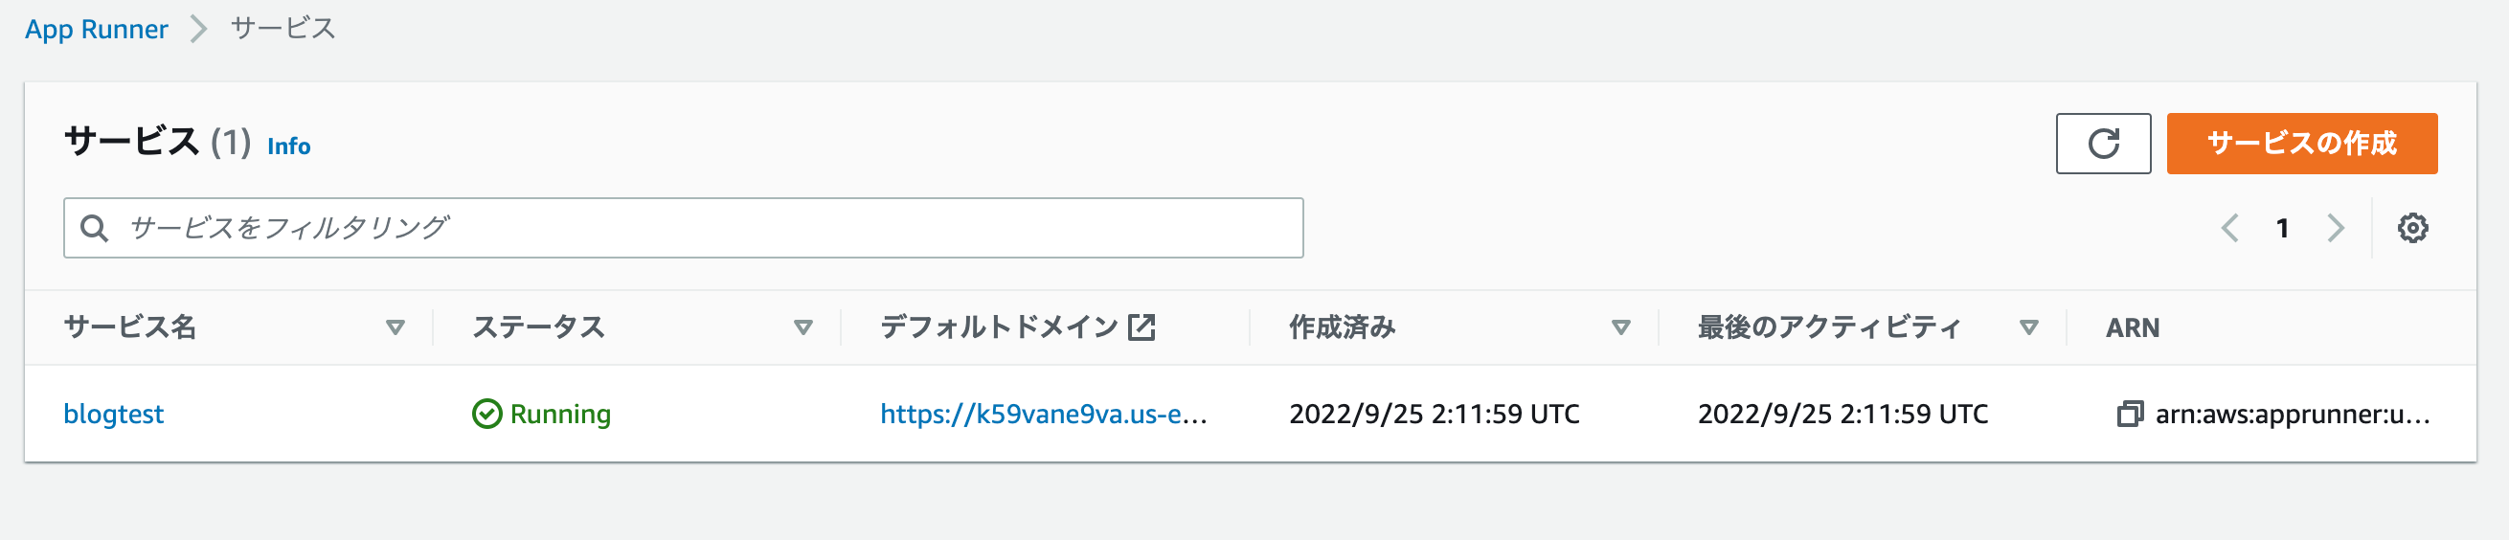The image size is (2509, 540).
Task: Open the k59vane9va default domain URL
Action: 1043,414
